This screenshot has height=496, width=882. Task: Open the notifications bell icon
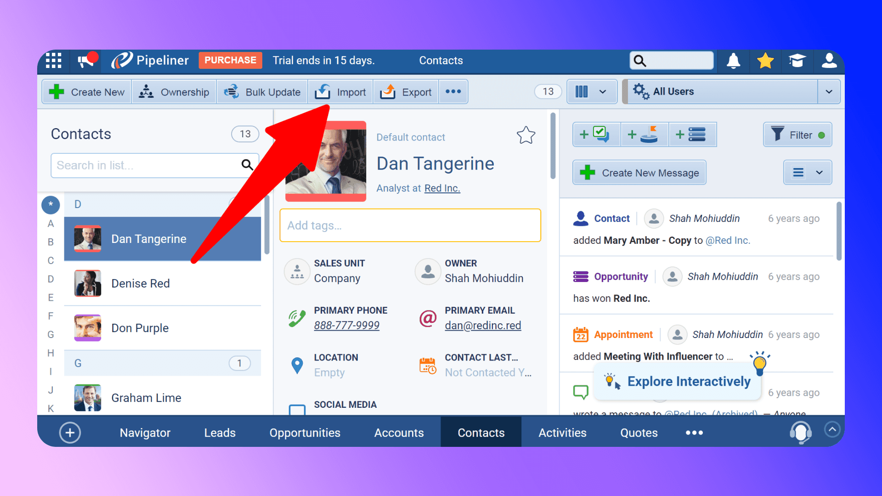click(x=734, y=61)
